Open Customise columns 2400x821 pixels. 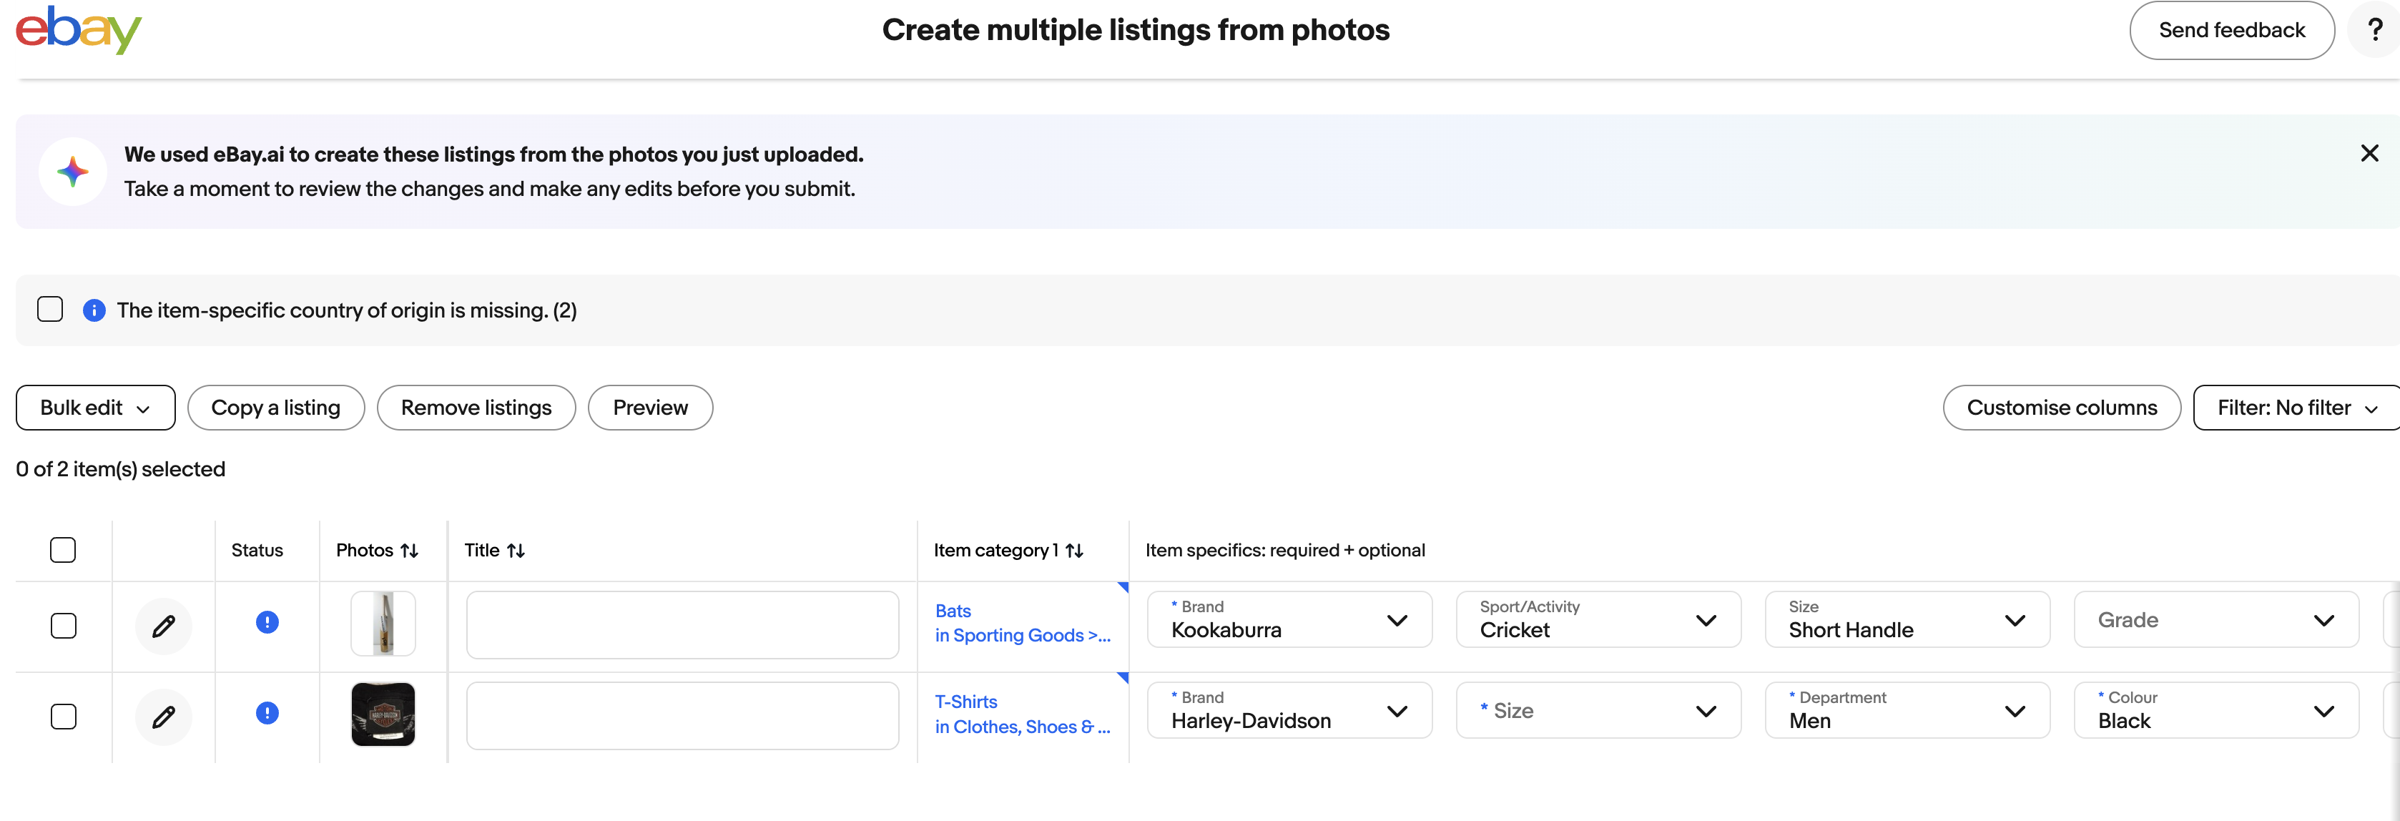pyautogui.click(x=2062, y=407)
